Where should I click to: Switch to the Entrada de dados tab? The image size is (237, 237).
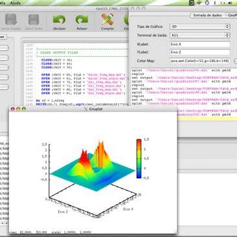click(207, 15)
